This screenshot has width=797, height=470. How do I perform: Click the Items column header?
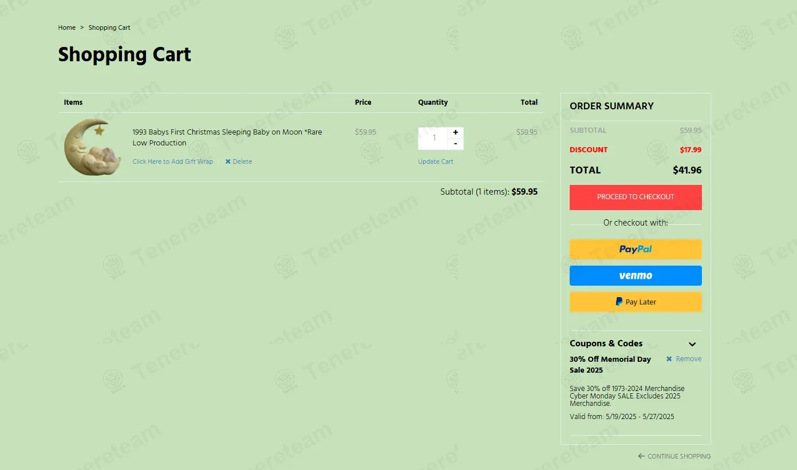pos(73,102)
